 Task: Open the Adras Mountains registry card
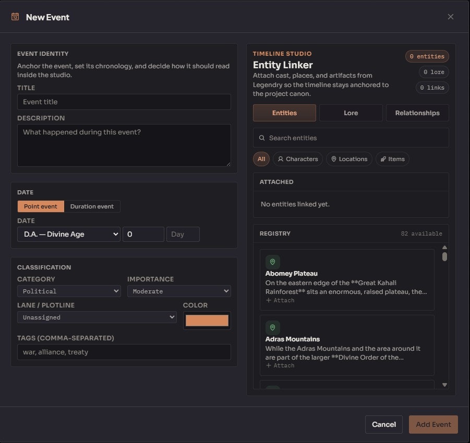(x=347, y=345)
